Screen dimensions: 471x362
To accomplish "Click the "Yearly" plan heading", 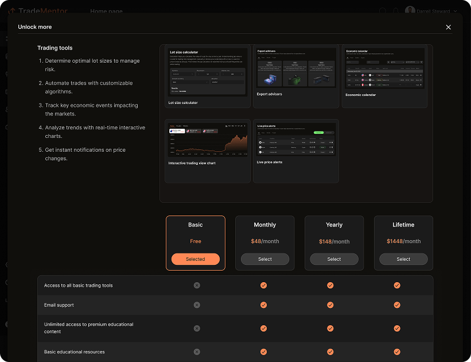I will click(334, 225).
